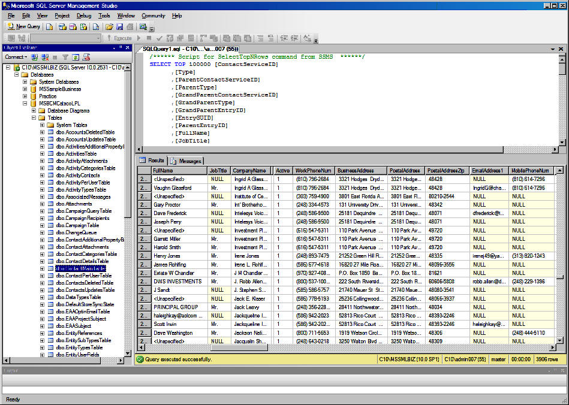This screenshot has width=569, height=405.
Task: Click the Object Explorer vertical scroll down arrow
Action: (127, 353)
